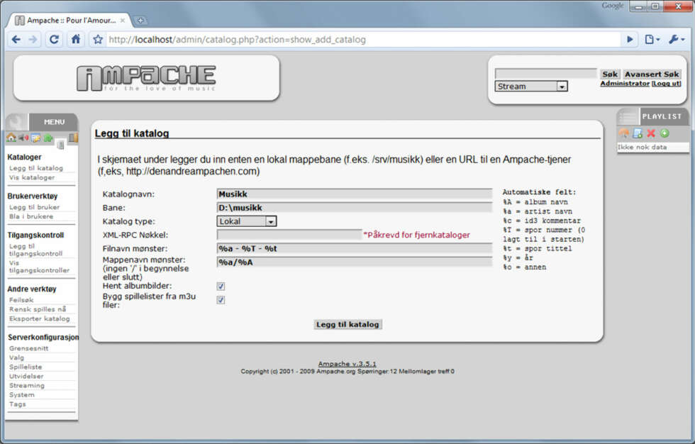695x444 pixels.
Task: Click the green play icon in playlist
Action: pos(665,133)
